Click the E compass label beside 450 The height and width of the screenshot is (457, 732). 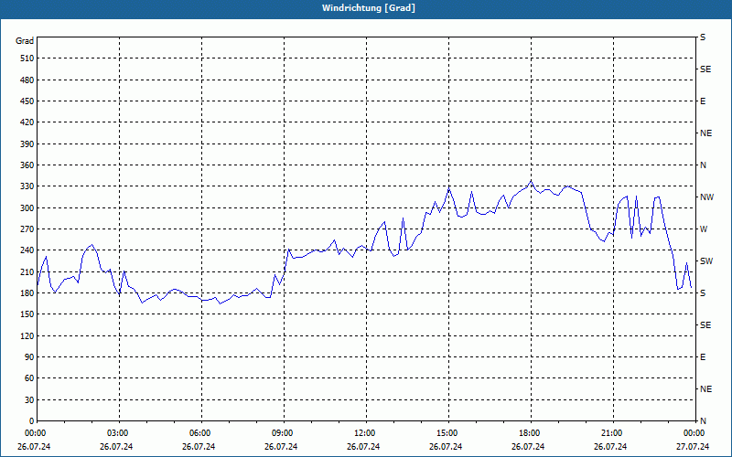click(703, 101)
